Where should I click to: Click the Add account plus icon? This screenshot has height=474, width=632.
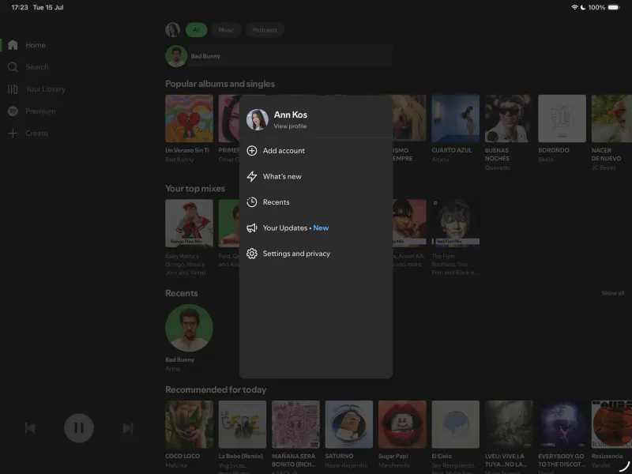(x=252, y=151)
